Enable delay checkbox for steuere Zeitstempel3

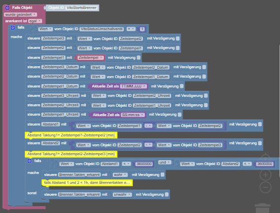tap(178, 39)
